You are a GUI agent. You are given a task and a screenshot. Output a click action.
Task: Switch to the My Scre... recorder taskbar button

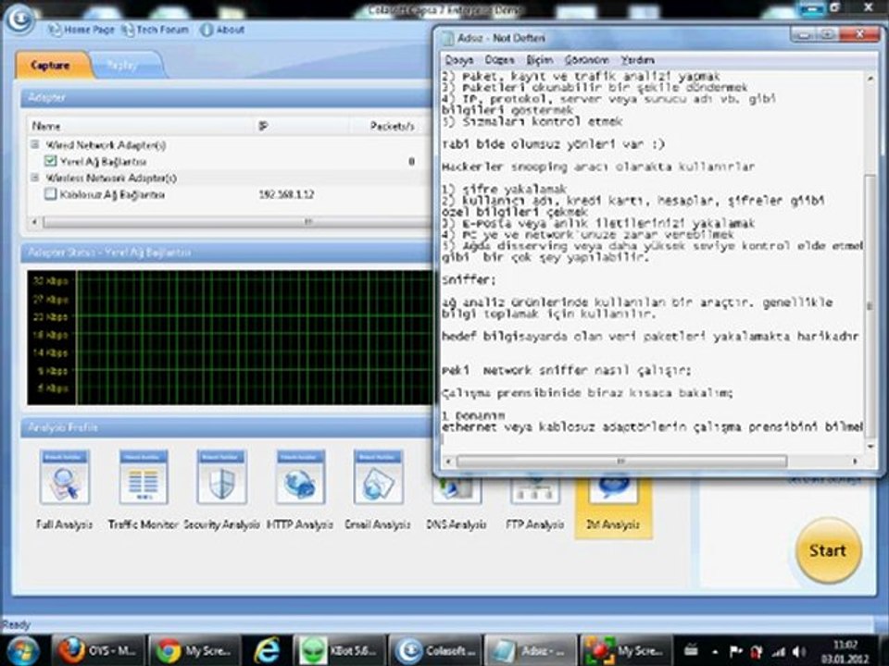pos(626,650)
